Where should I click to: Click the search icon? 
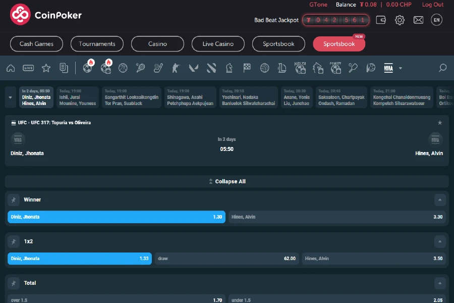click(442, 68)
